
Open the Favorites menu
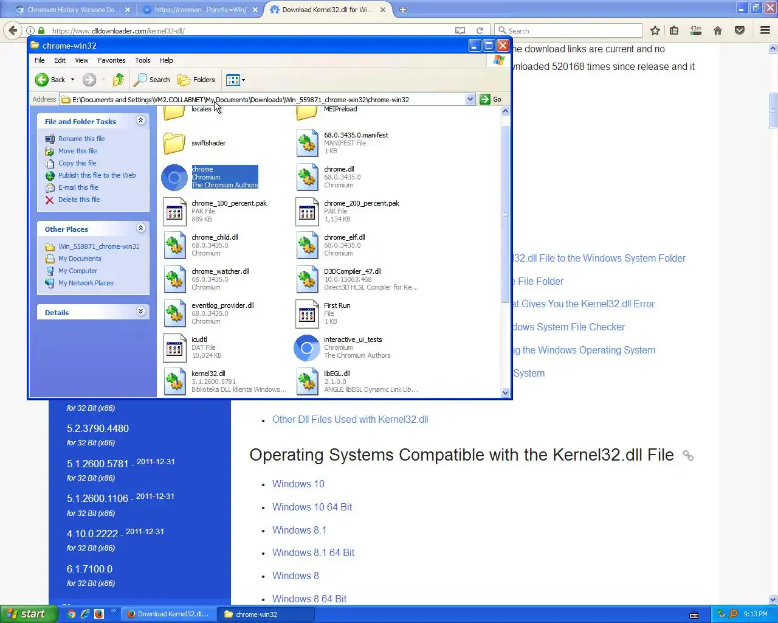(x=112, y=60)
